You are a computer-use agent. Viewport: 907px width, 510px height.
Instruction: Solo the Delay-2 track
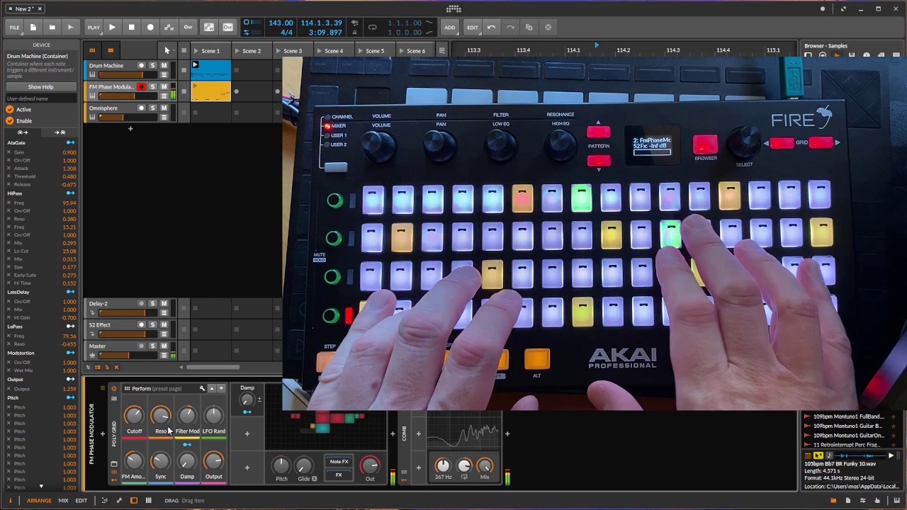pos(152,304)
